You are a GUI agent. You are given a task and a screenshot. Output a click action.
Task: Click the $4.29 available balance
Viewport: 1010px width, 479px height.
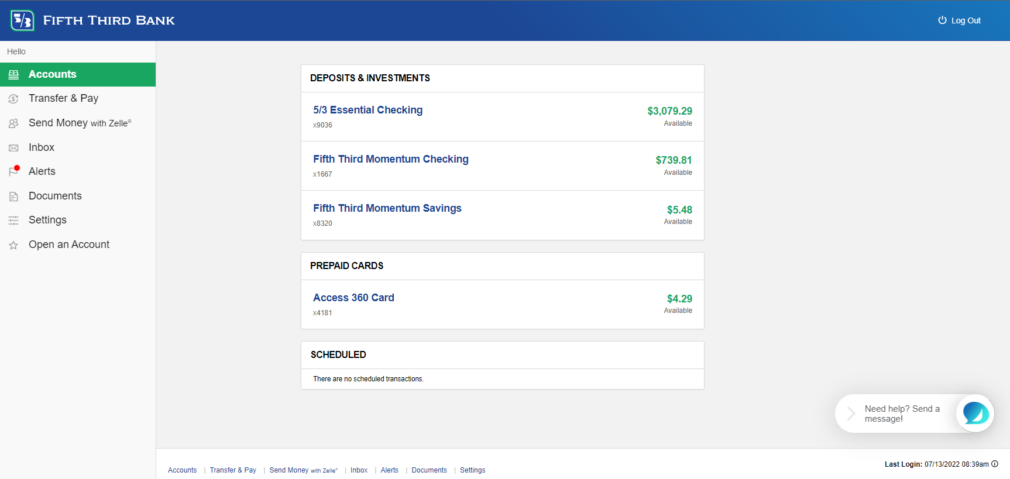pos(679,299)
